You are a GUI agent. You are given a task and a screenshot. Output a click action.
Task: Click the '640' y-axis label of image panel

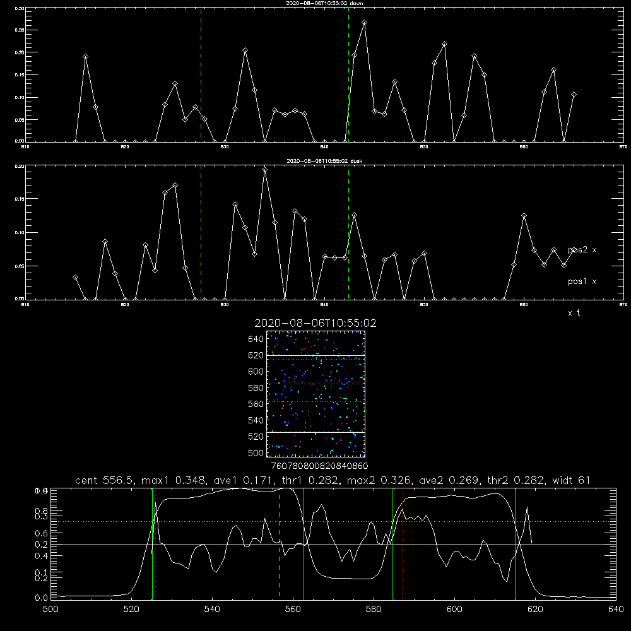256,339
